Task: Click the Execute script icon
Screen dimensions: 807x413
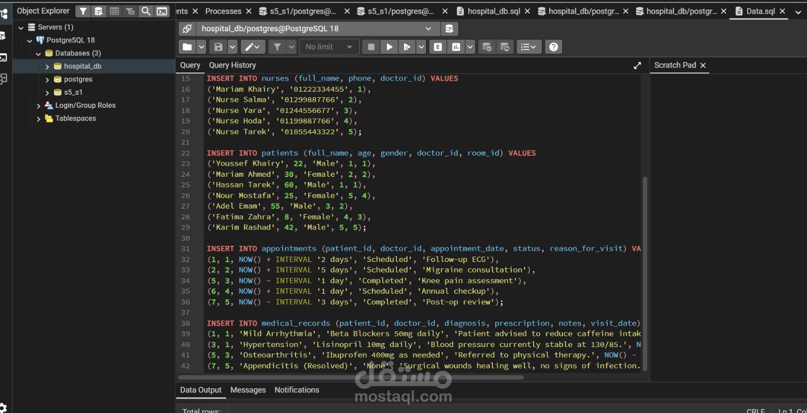Action: 407,47
